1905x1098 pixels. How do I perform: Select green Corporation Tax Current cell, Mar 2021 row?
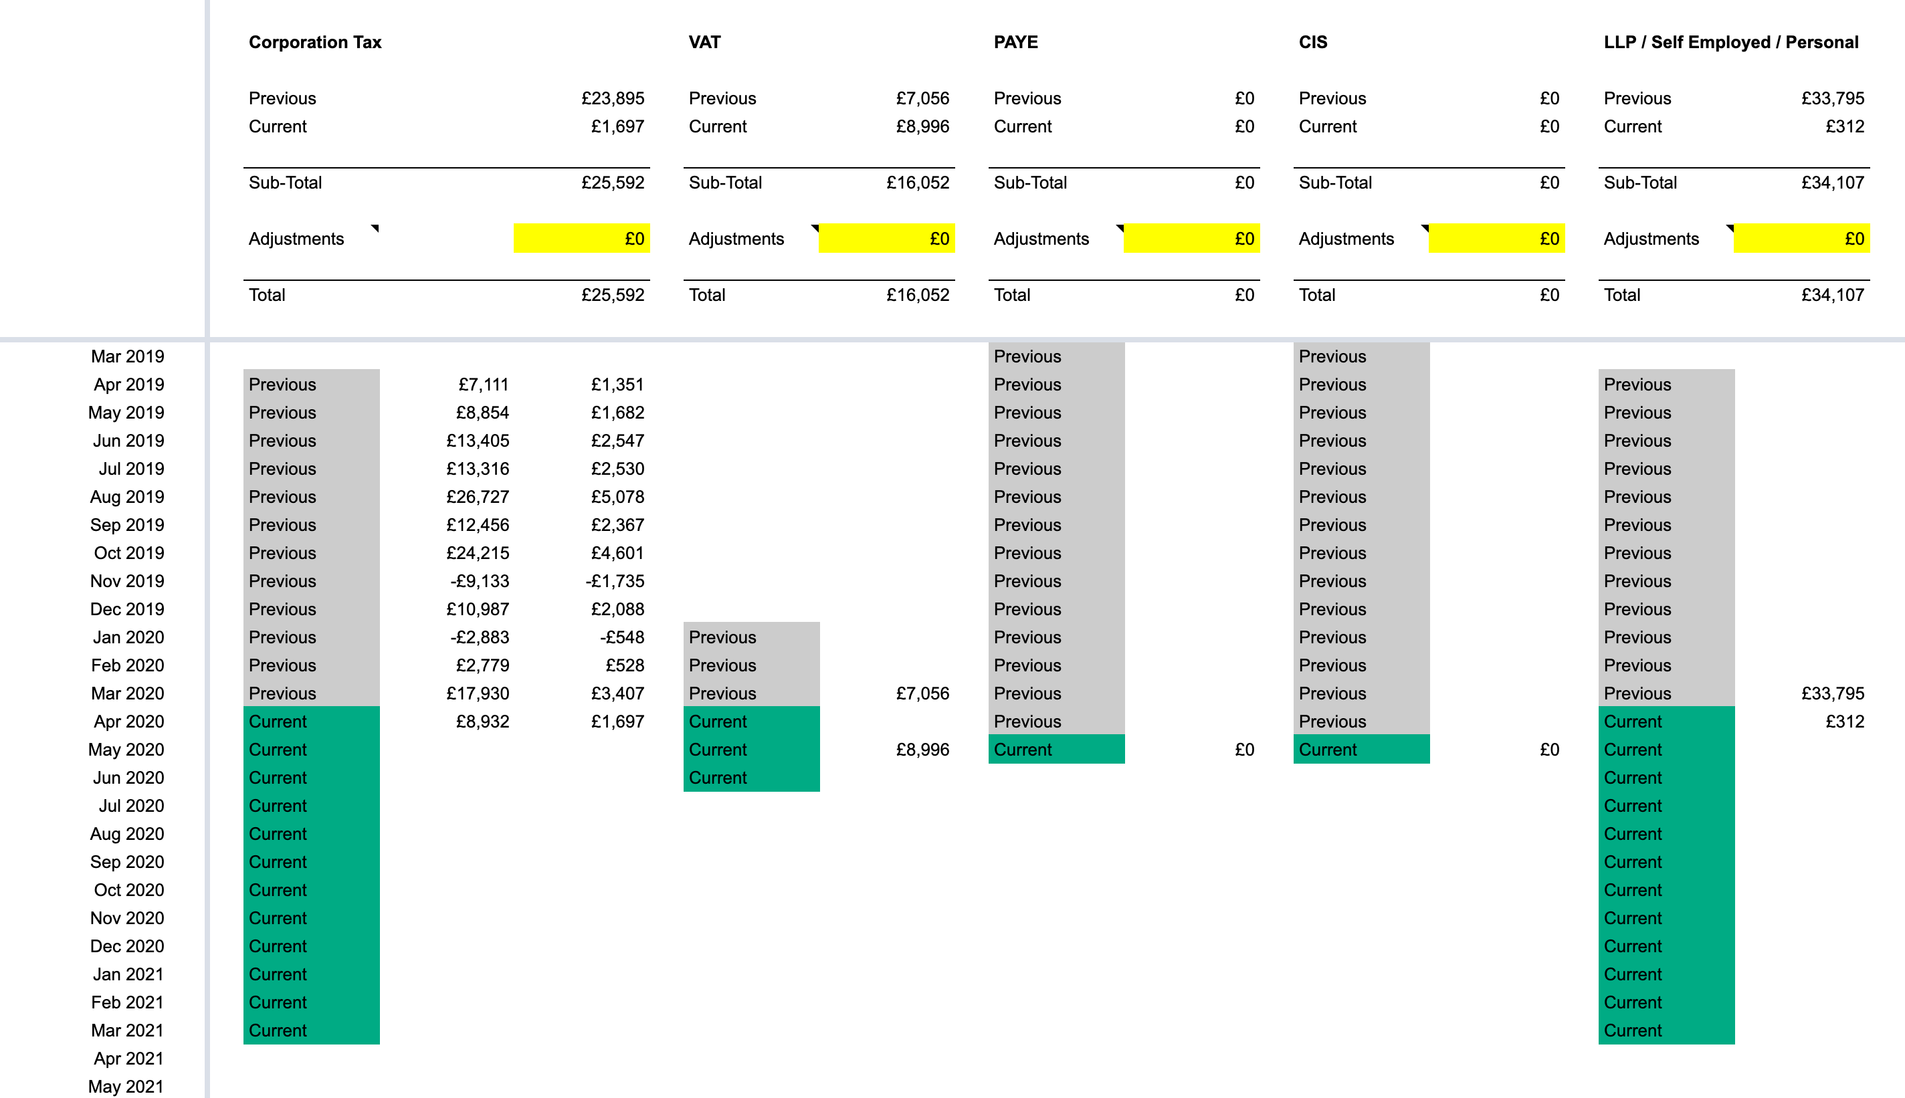tap(312, 1031)
